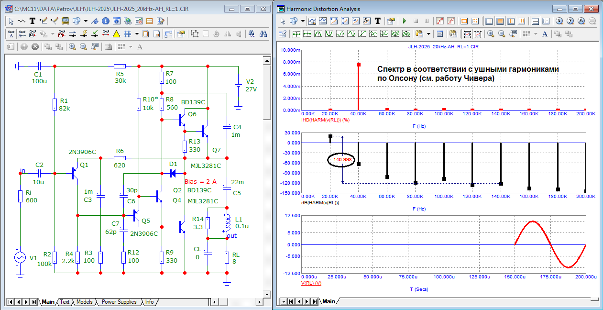Click schematic vertical scrollbar up arrow
The height and width of the screenshot is (310, 603).
point(267,60)
